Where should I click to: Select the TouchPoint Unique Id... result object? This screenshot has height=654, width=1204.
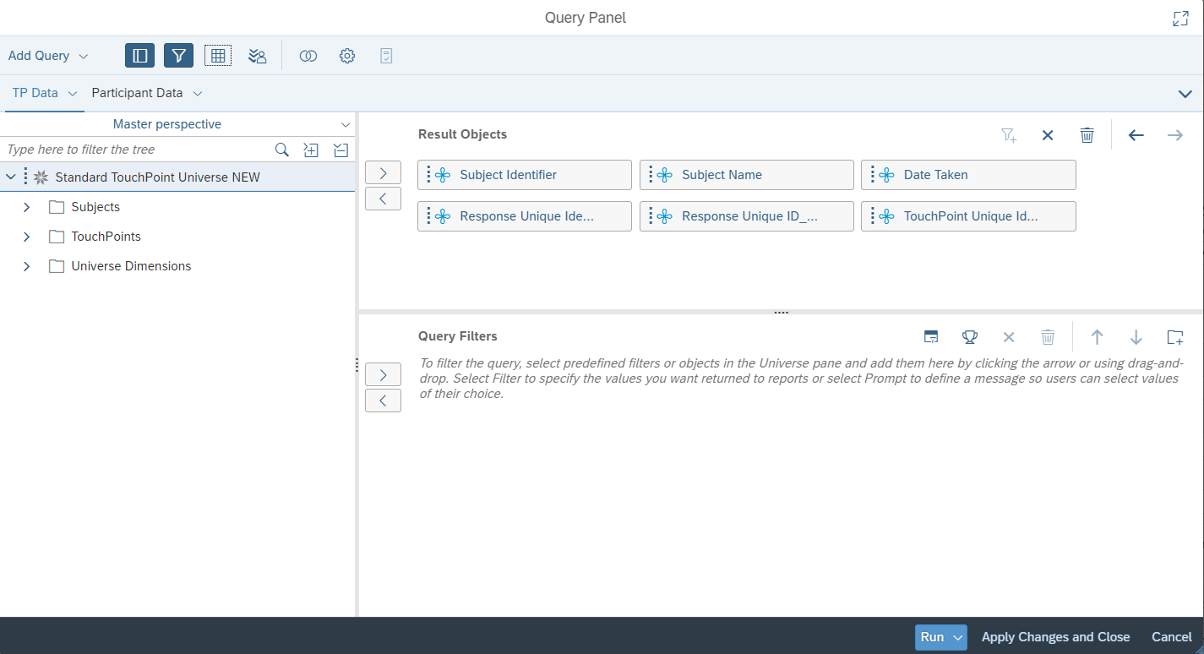pyautogui.click(x=968, y=216)
